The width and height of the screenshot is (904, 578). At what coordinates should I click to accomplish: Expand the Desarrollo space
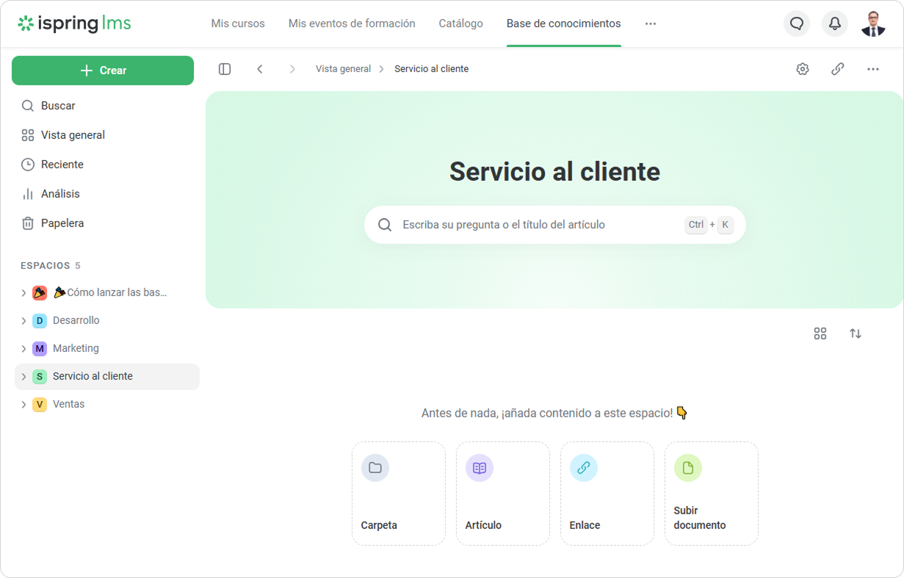[23, 321]
